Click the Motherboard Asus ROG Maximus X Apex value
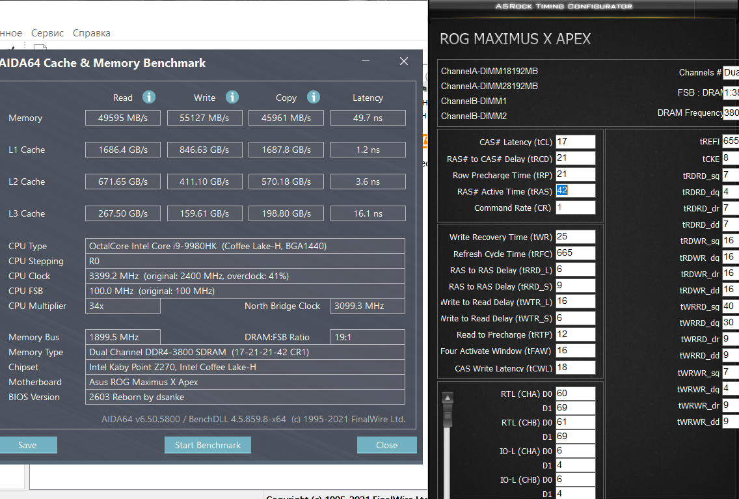739x499 pixels. point(245,382)
